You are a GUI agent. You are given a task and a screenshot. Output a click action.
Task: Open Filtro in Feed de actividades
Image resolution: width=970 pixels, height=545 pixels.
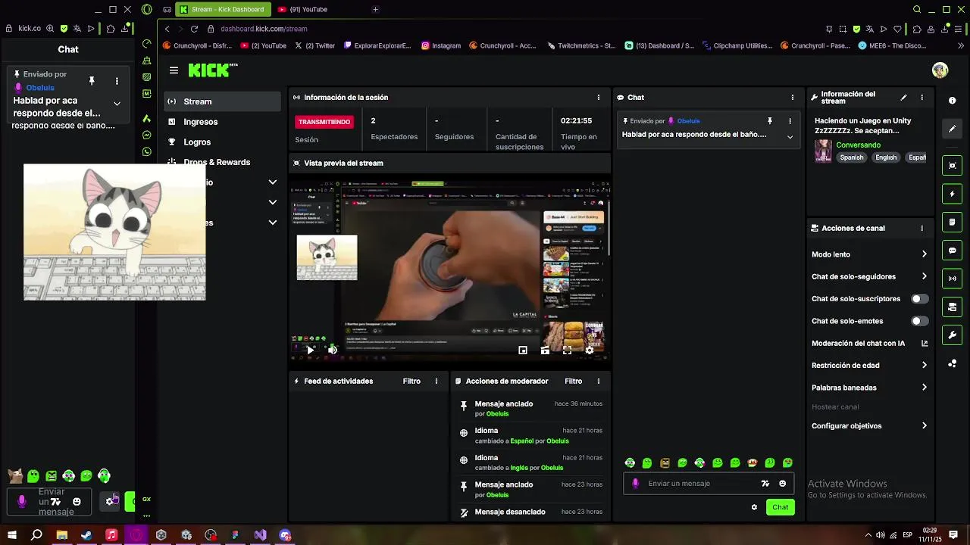[411, 381]
